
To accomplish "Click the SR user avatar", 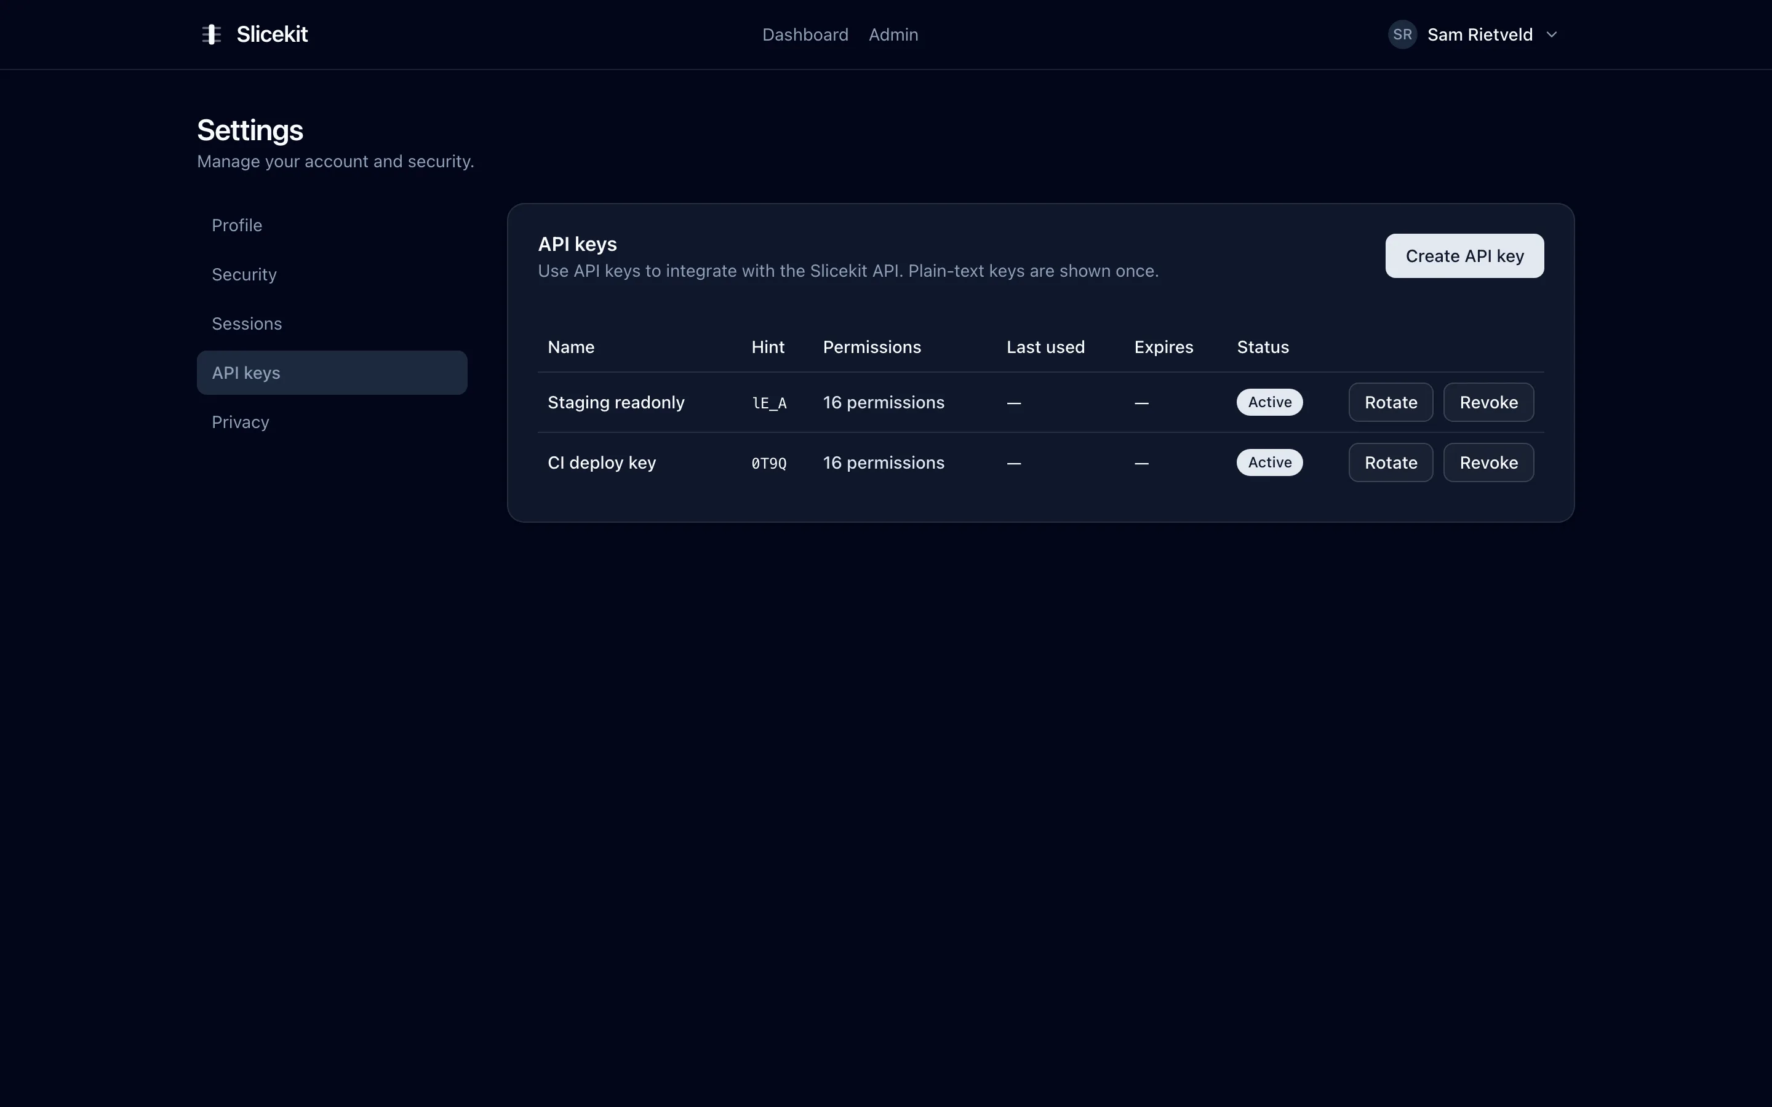I will pyautogui.click(x=1402, y=34).
